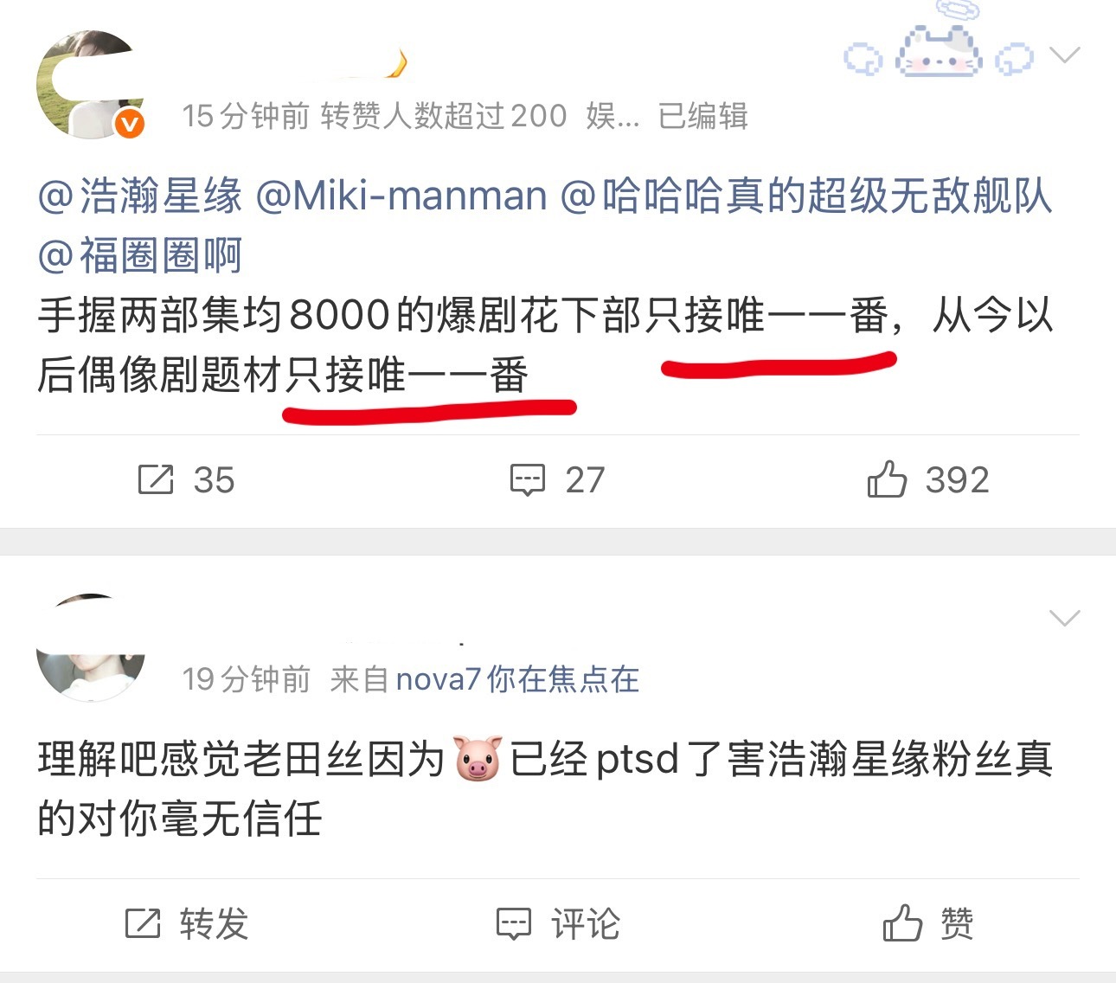Tap comment icon next to 评论
Viewport: 1116px width, 983px height.
513,923
